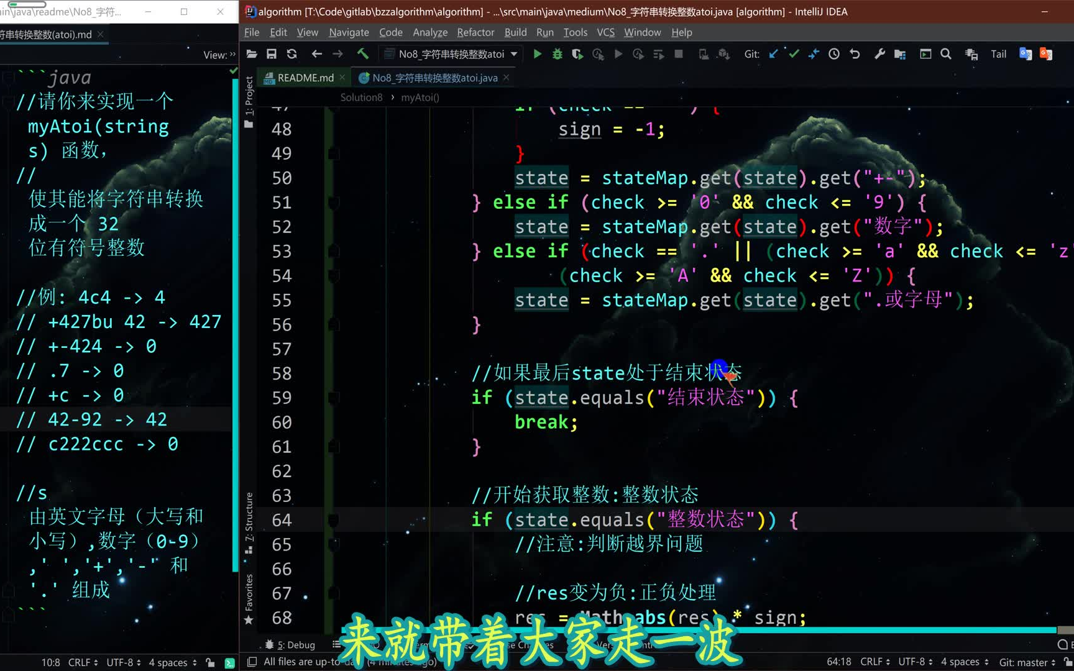The height and width of the screenshot is (671, 1074).
Task: Build project with the green hammer
Action: (363, 54)
